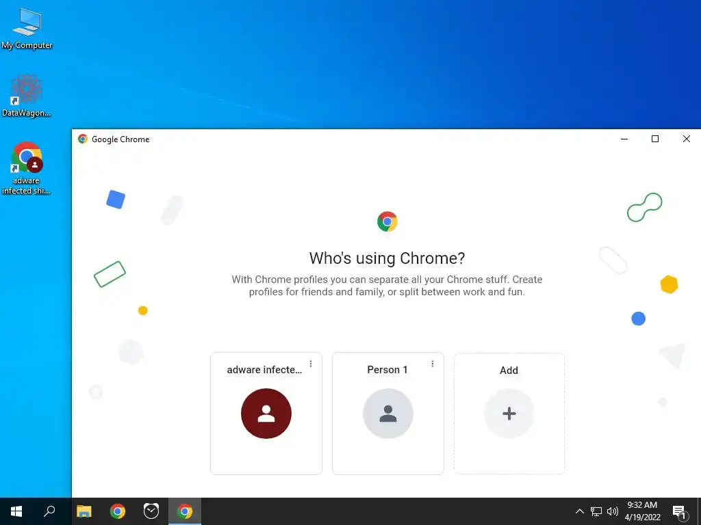Click the active Chrome taskbar button

[185, 511]
